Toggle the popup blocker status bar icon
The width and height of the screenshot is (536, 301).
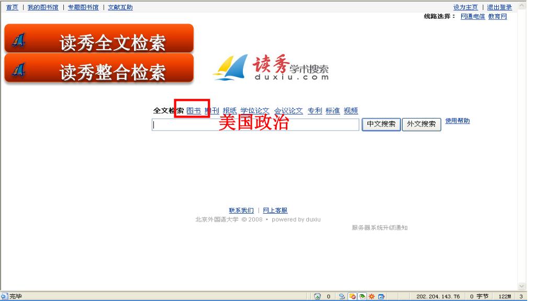click(x=352, y=296)
